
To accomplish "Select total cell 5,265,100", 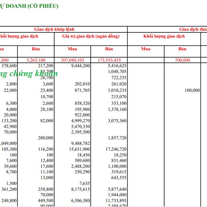I will tap(36, 60).
